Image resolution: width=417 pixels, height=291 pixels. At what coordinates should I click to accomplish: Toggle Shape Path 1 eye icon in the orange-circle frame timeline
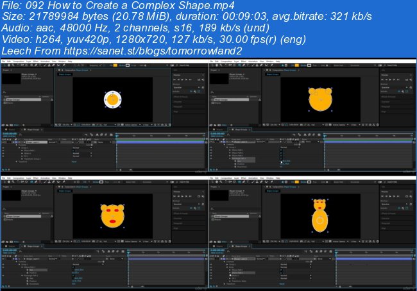point(3,151)
